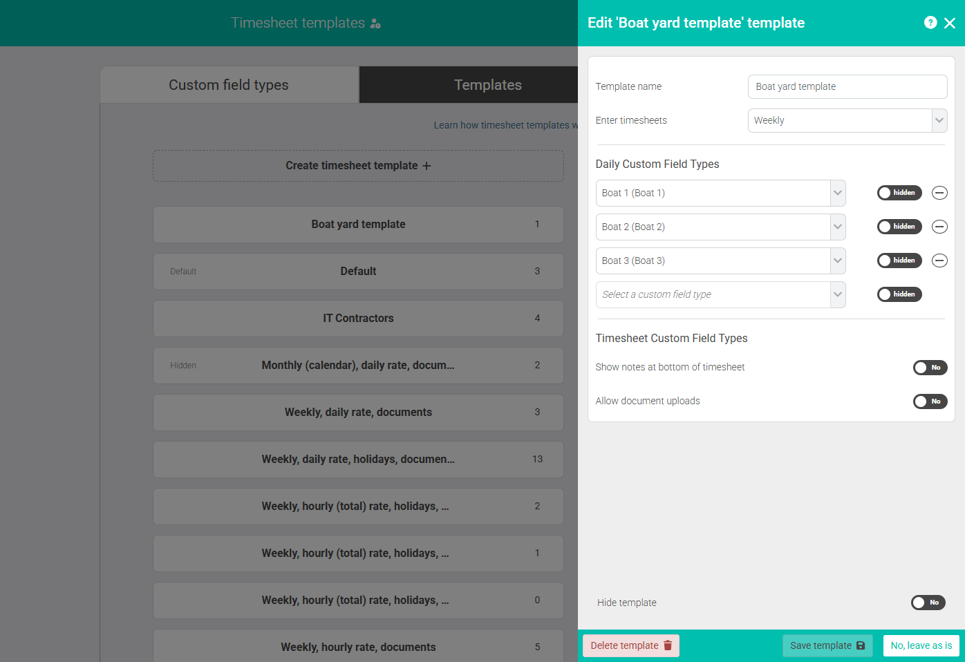Toggle hidden switch for Boat 1 field
The width and height of the screenshot is (965, 662).
(899, 193)
